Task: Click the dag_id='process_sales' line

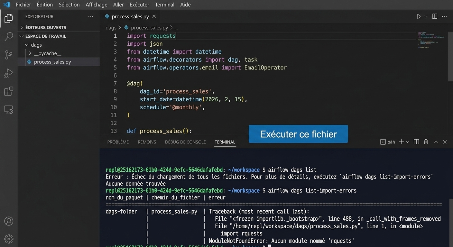Action: (177, 91)
